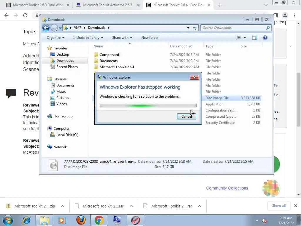
Task: Launch Internet Explorer from taskbar
Action: click(x=26, y=220)
